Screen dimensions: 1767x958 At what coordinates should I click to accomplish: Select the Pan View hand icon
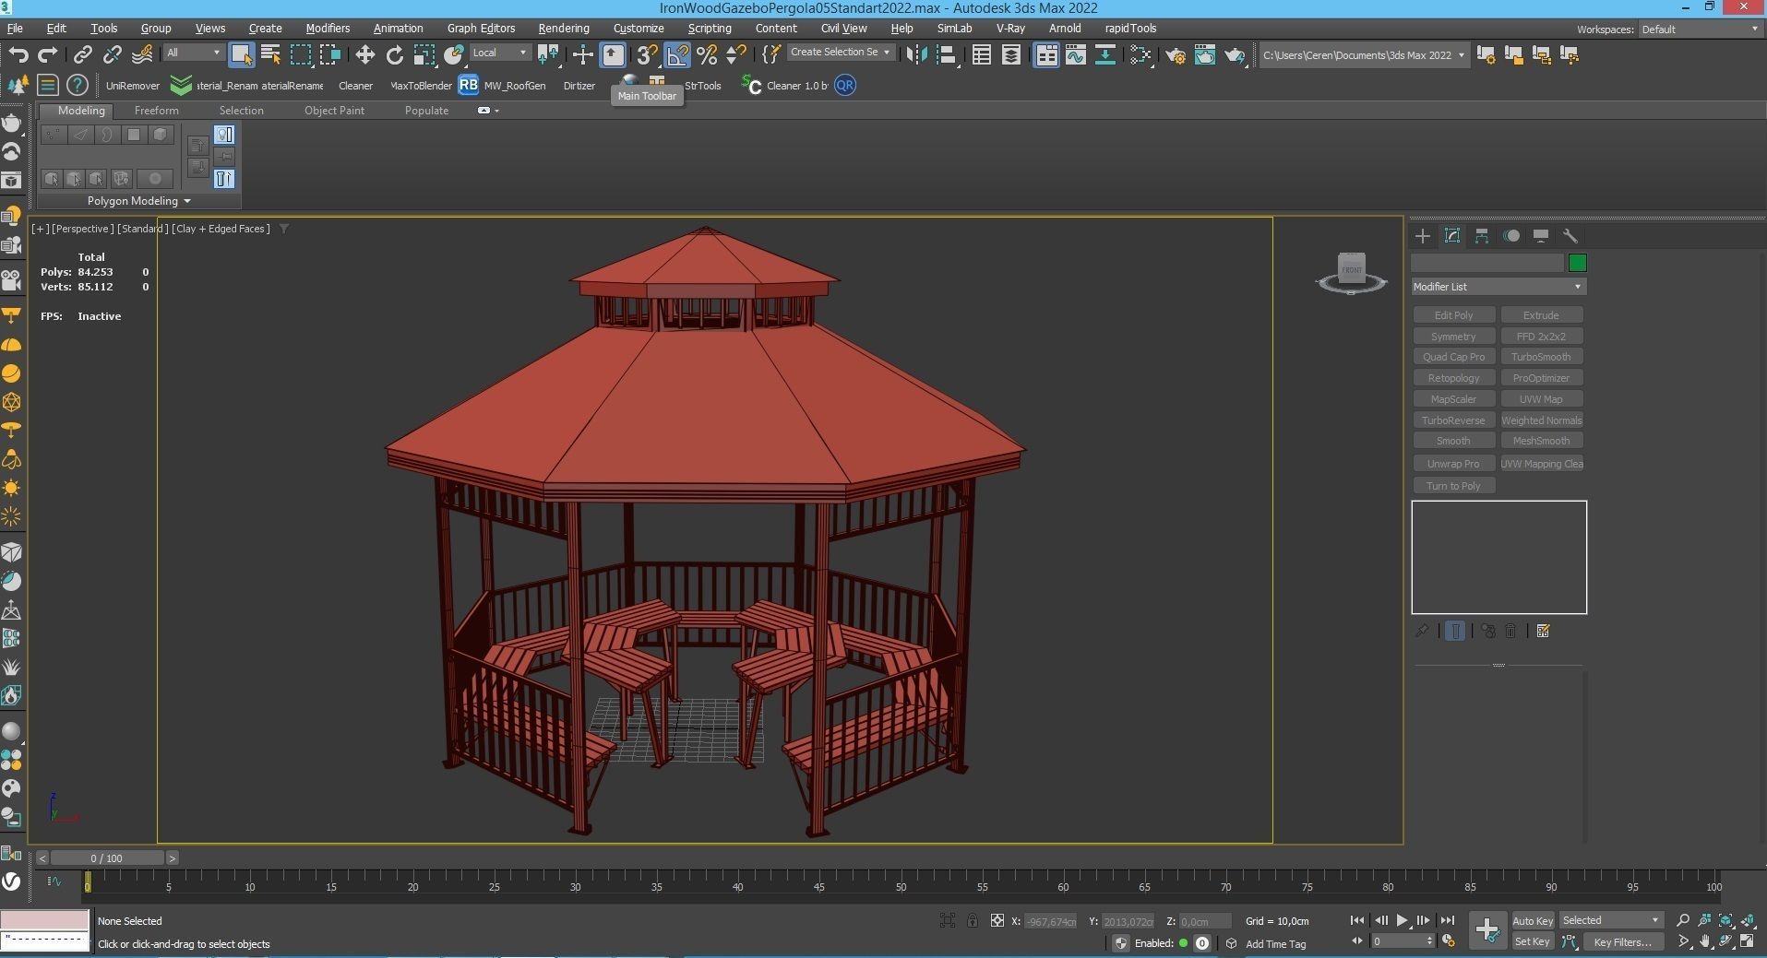1705,941
